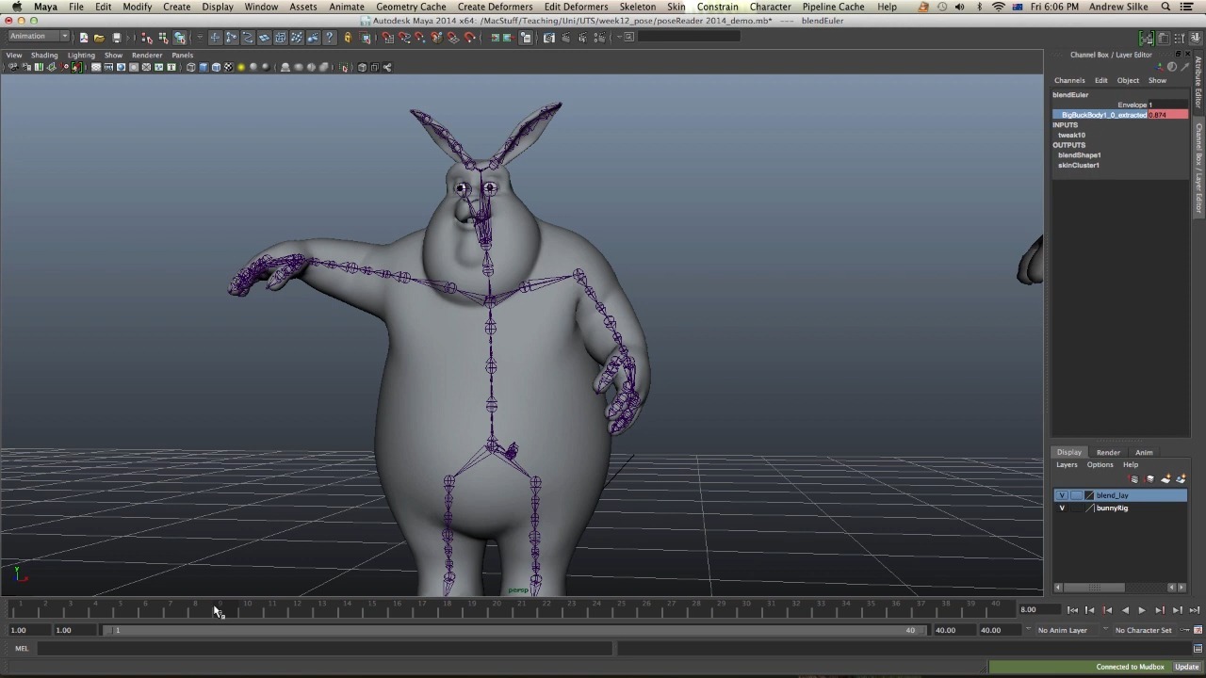Toggle display type box for bunnyRig

tap(1076, 508)
